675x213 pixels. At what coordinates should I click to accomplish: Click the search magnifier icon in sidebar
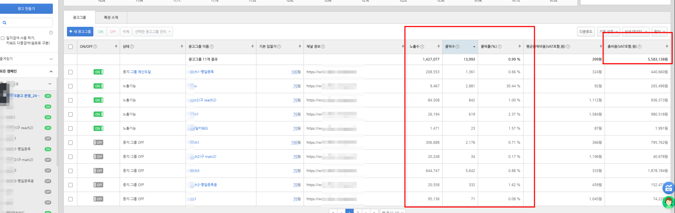pyautogui.click(x=5, y=23)
